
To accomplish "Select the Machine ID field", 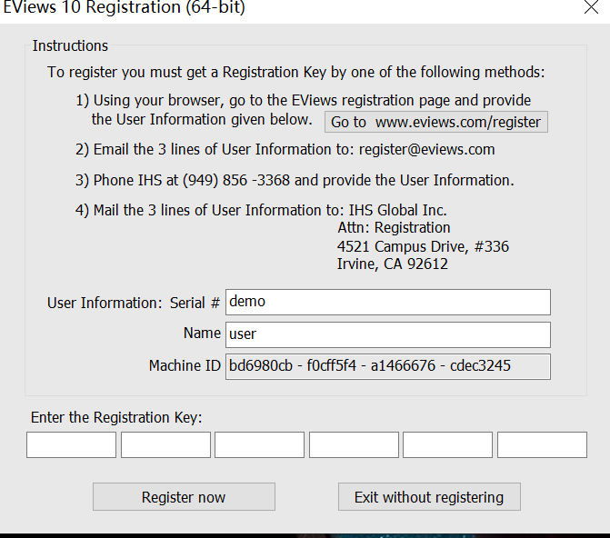I will (387, 366).
